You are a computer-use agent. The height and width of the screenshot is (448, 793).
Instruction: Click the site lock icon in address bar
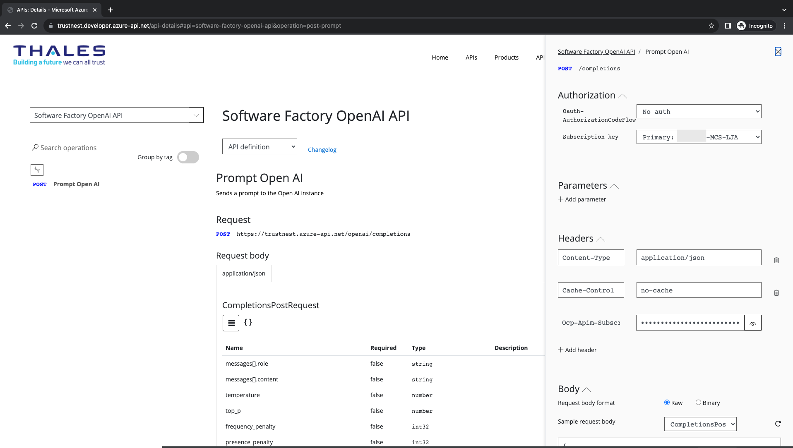point(51,26)
